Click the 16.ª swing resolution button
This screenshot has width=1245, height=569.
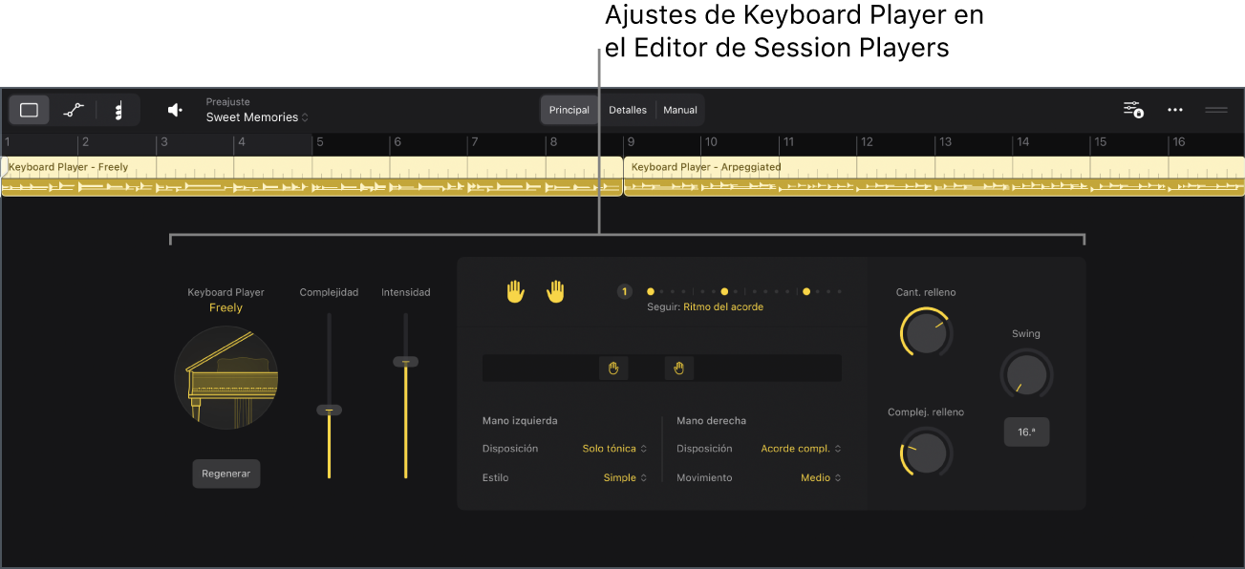1027,432
